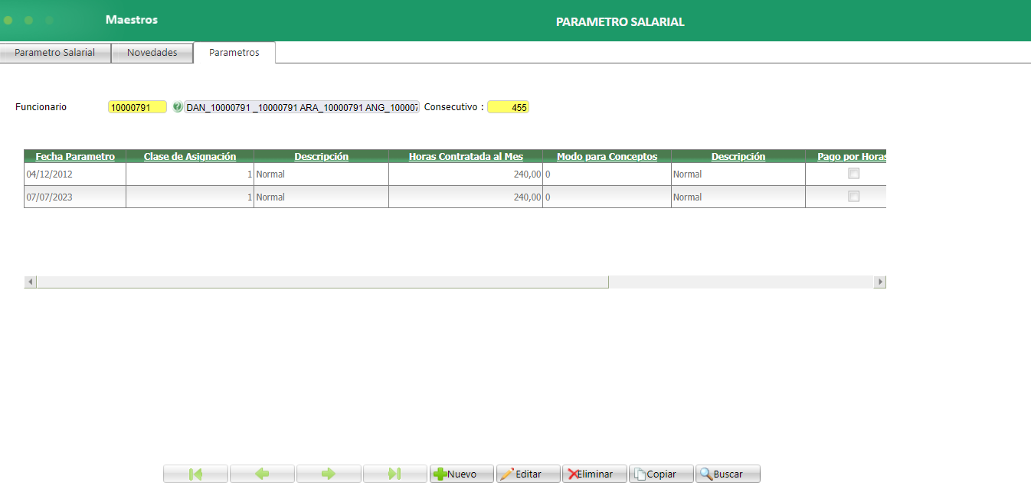Click the Consecutivo input field
This screenshot has width=1031, height=502.
[x=508, y=108]
